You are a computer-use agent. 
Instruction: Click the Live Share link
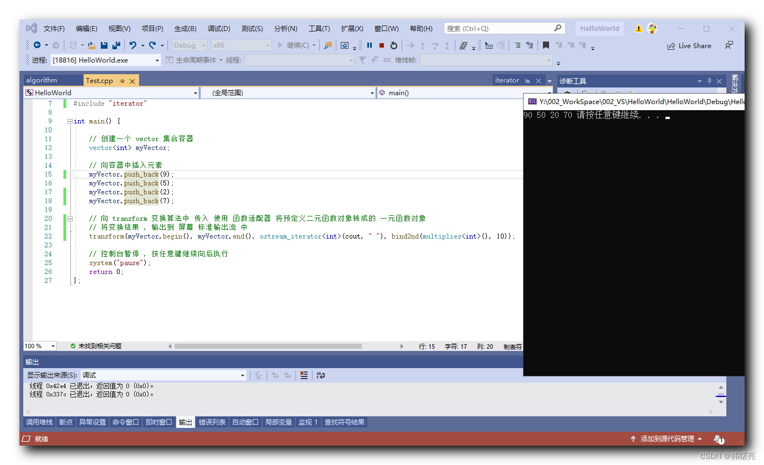tap(689, 45)
